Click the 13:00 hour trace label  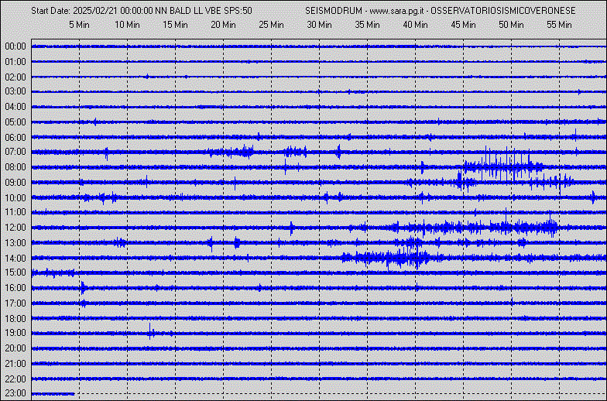(x=15, y=243)
